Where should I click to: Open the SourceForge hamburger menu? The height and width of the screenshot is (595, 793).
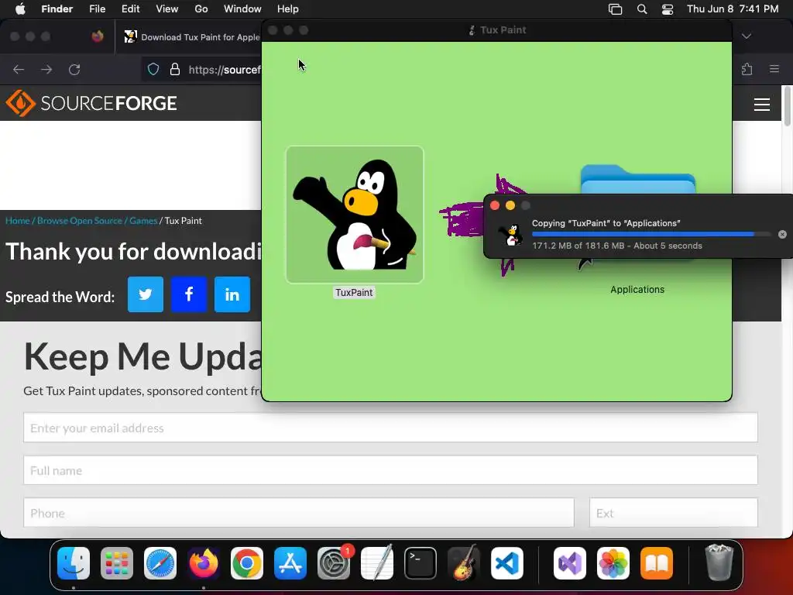pyautogui.click(x=762, y=105)
